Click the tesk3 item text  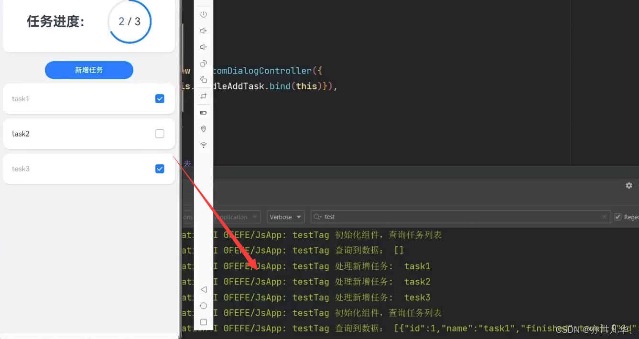click(x=21, y=169)
